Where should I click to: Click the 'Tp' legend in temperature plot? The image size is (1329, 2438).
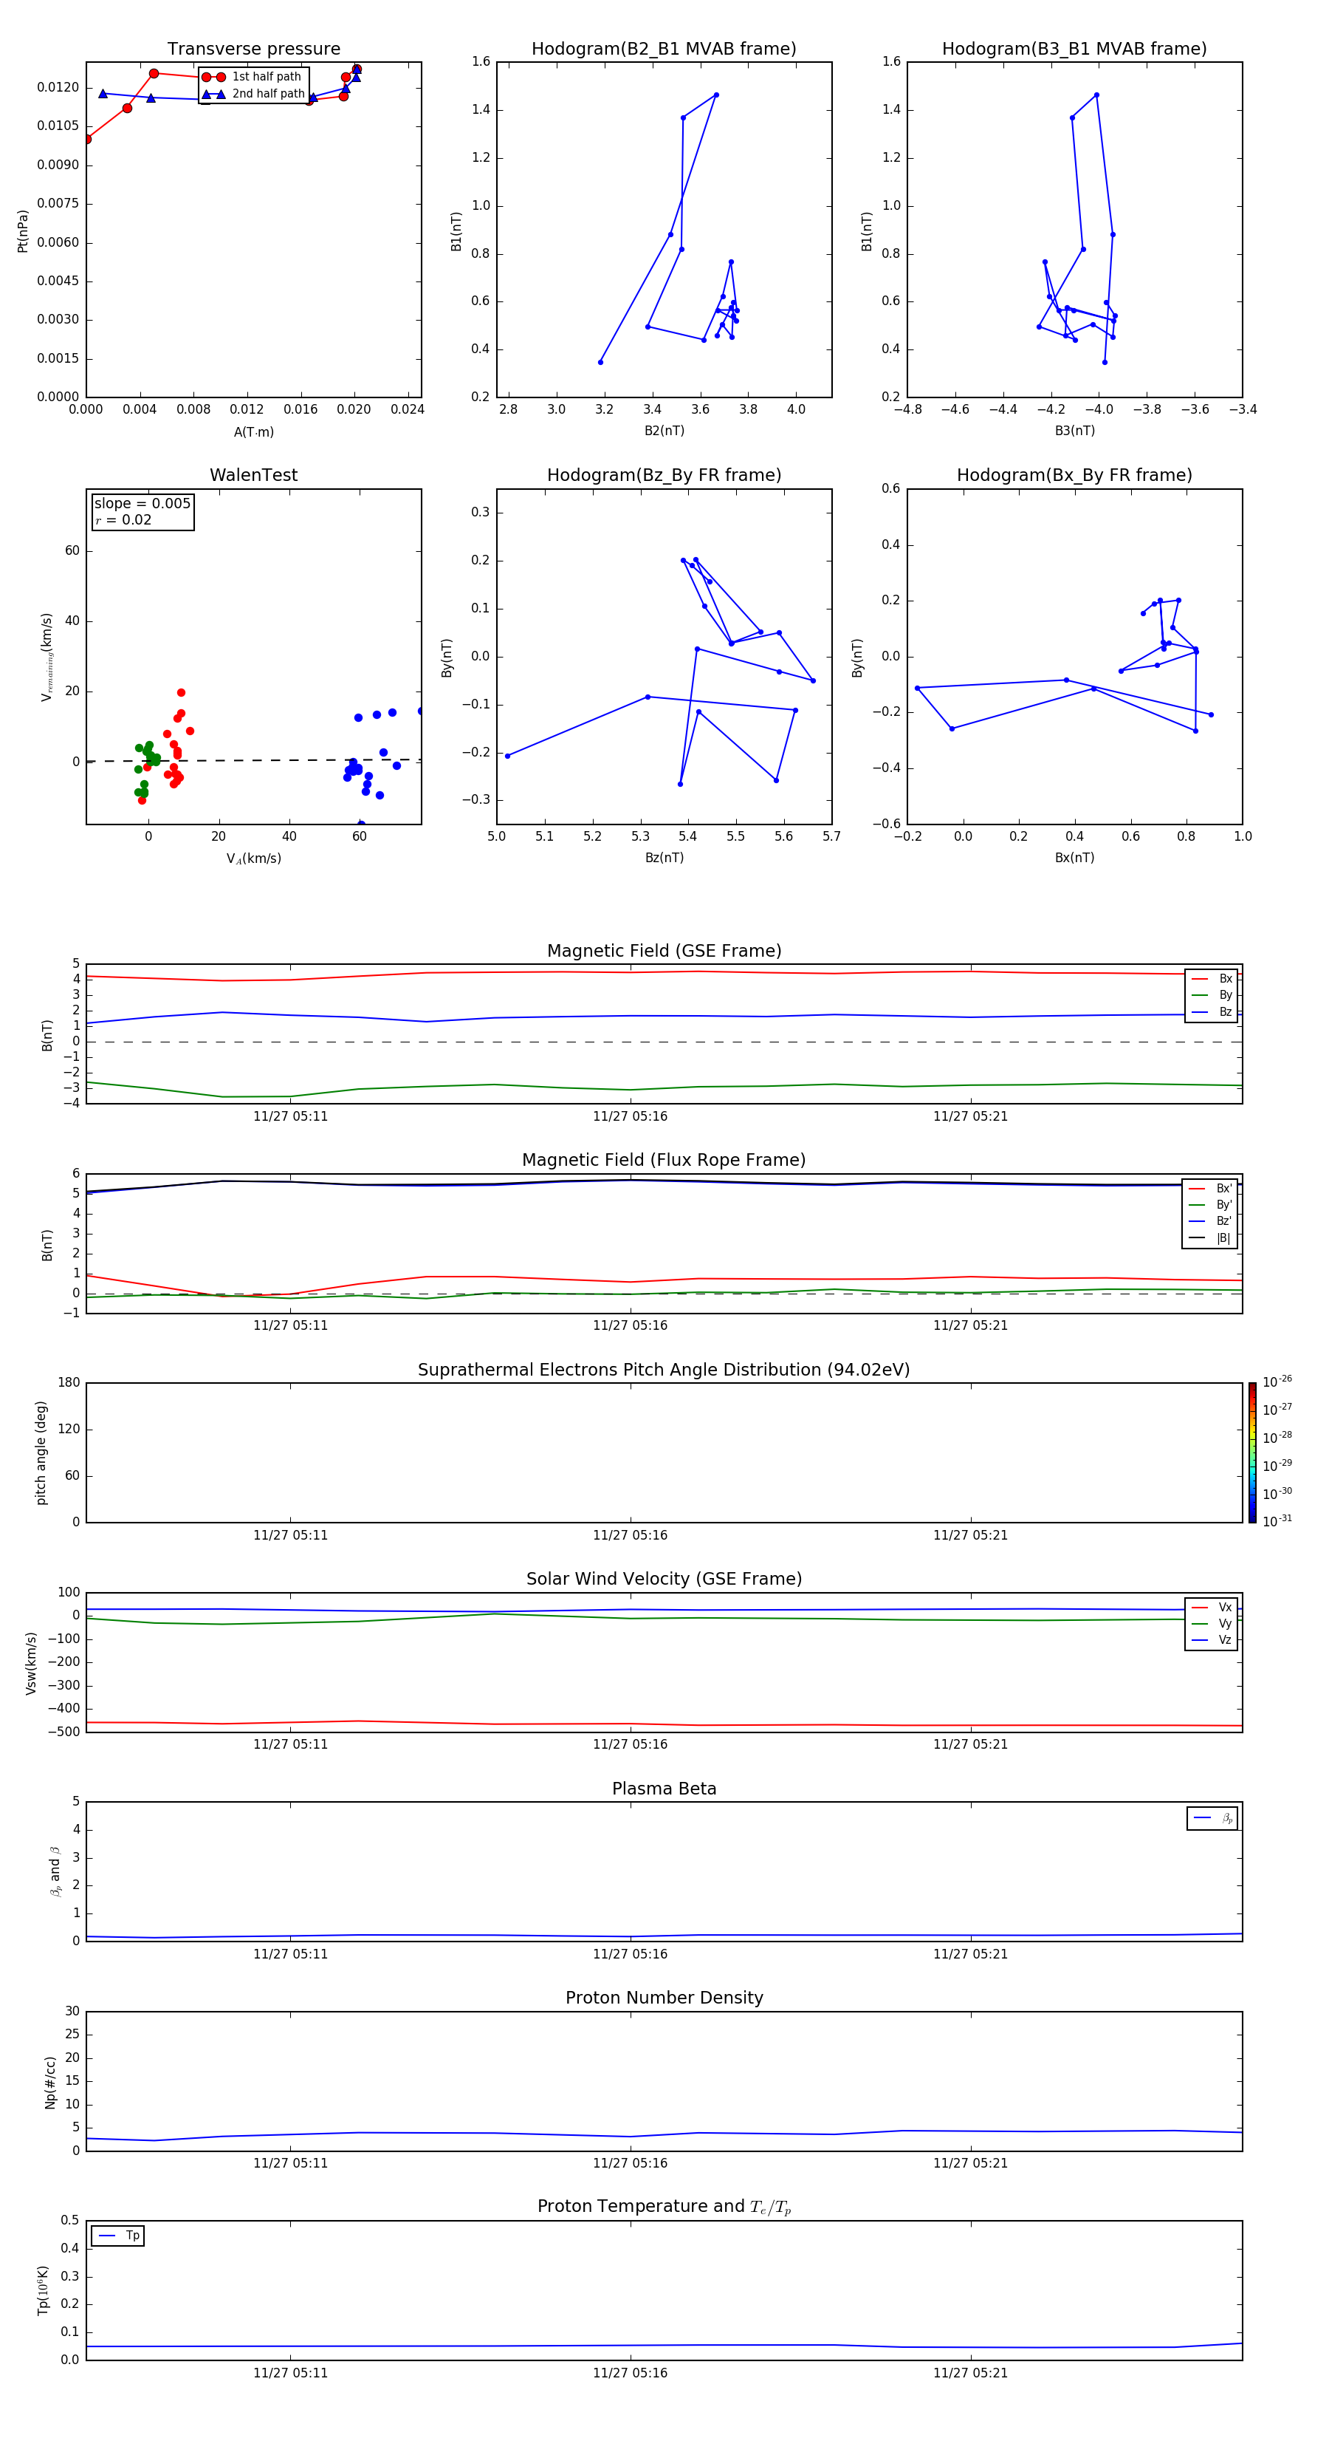(118, 2236)
